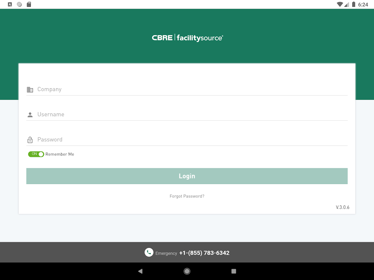Tap the Android recent apps button
The image size is (374, 280).
(234, 271)
